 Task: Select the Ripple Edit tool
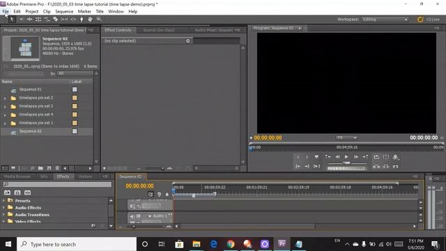[x=29, y=20]
